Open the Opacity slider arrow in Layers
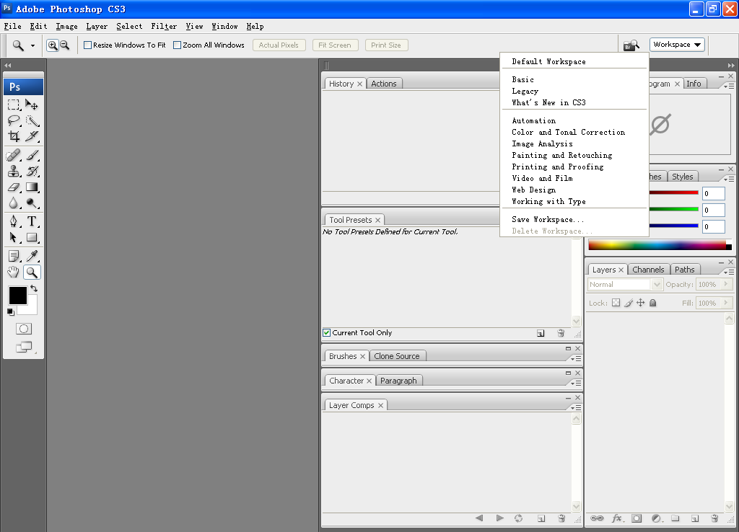This screenshot has height=532, width=739. click(x=726, y=284)
